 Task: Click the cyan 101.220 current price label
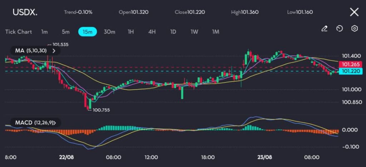pyautogui.click(x=350, y=71)
